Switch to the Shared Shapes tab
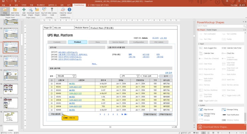 pyautogui.click(x=211, y=30)
